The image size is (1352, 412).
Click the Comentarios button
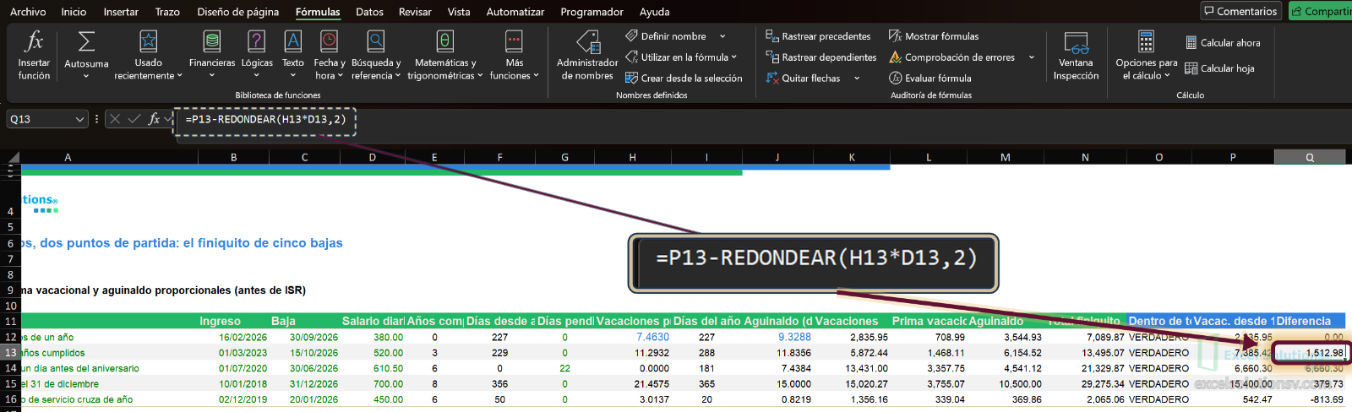(x=1241, y=11)
